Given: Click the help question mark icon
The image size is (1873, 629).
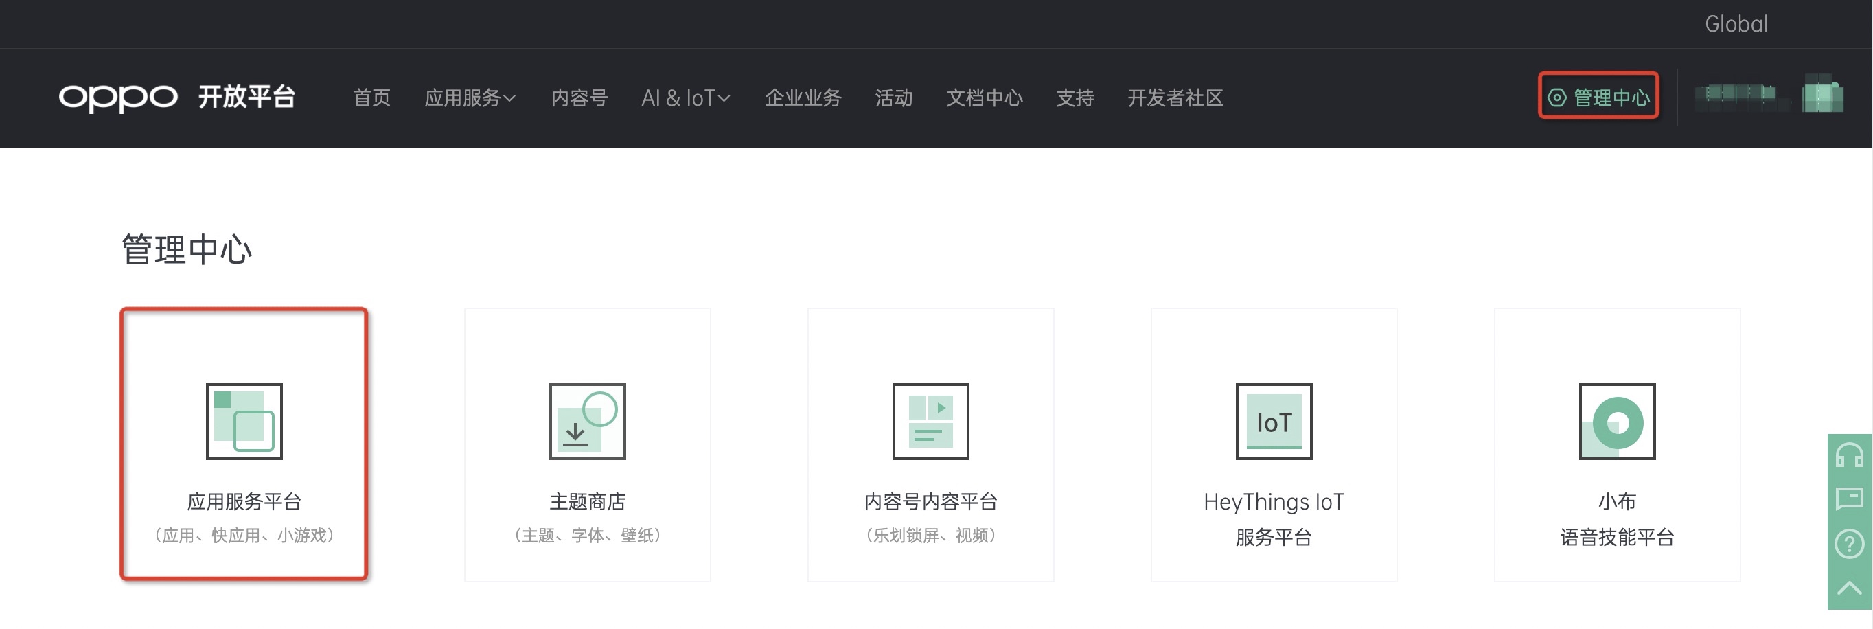Looking at the screenshot, I should tap(1850, 544).
